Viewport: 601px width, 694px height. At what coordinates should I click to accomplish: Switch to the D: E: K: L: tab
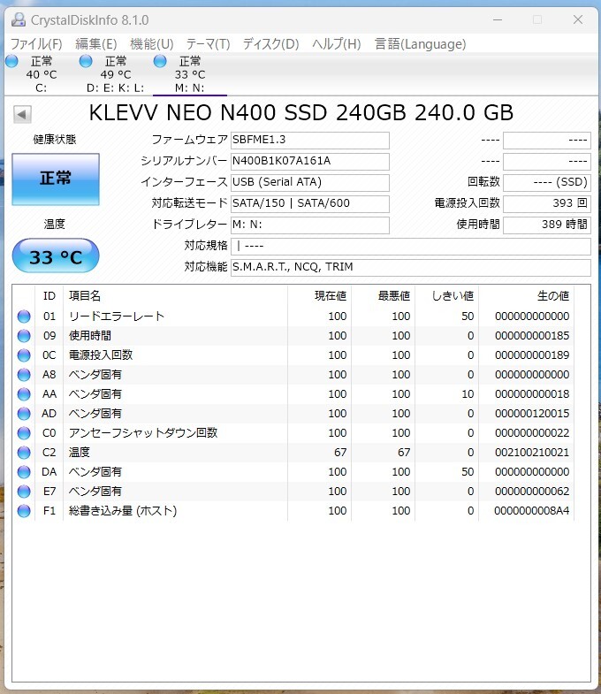116,74
